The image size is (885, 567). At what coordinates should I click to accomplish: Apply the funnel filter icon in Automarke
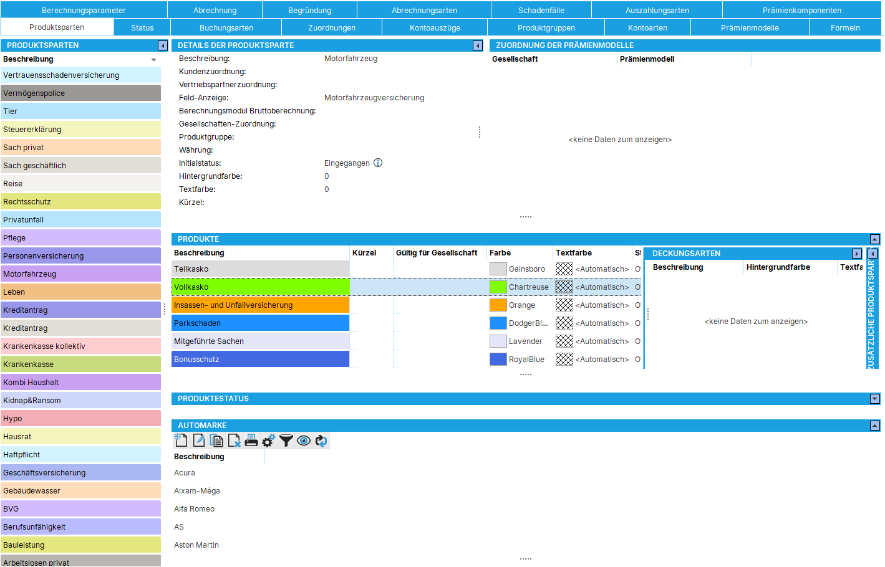[x=286, y=441]
